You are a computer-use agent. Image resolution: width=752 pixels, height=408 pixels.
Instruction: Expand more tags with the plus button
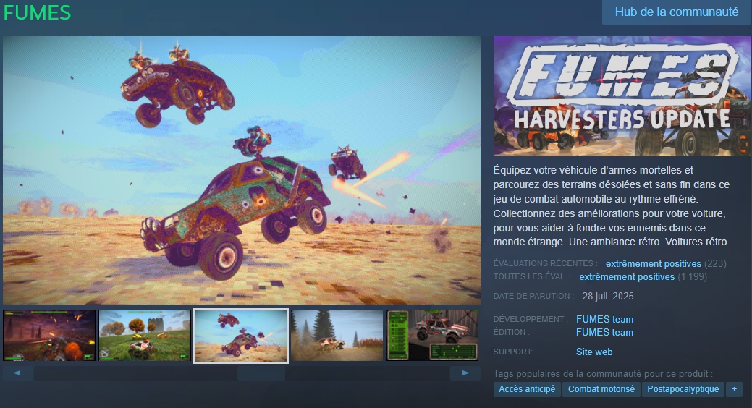click(734, 388)
